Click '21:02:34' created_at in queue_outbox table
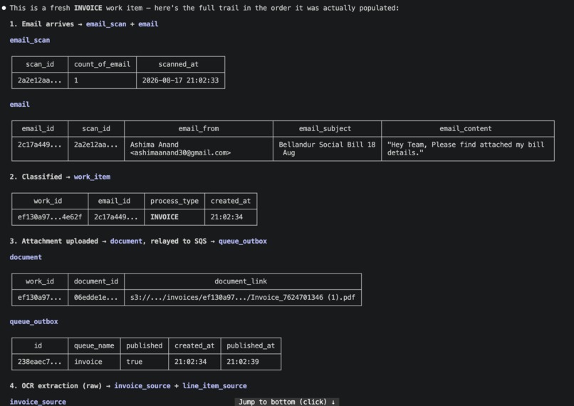The height and width of the screenshot is (406, 574). coord(194,362)
